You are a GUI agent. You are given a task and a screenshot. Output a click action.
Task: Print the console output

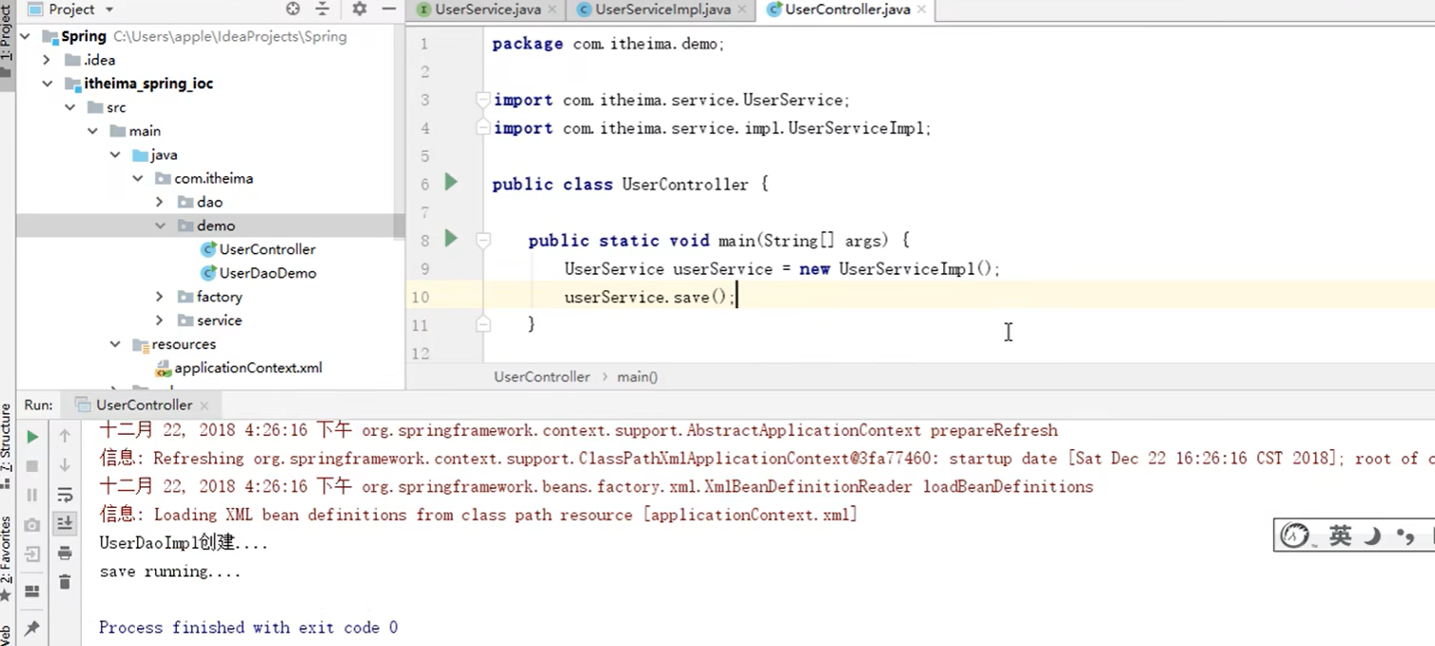click(65, 554)
